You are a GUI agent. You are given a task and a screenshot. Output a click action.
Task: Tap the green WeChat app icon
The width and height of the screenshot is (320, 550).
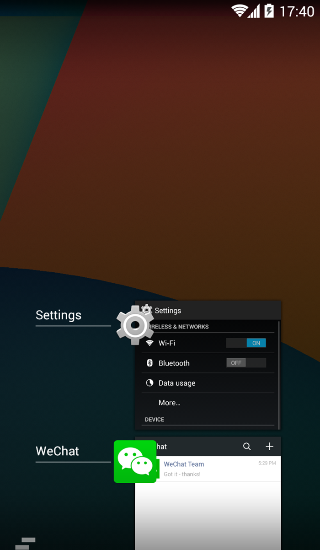[135, 461]
